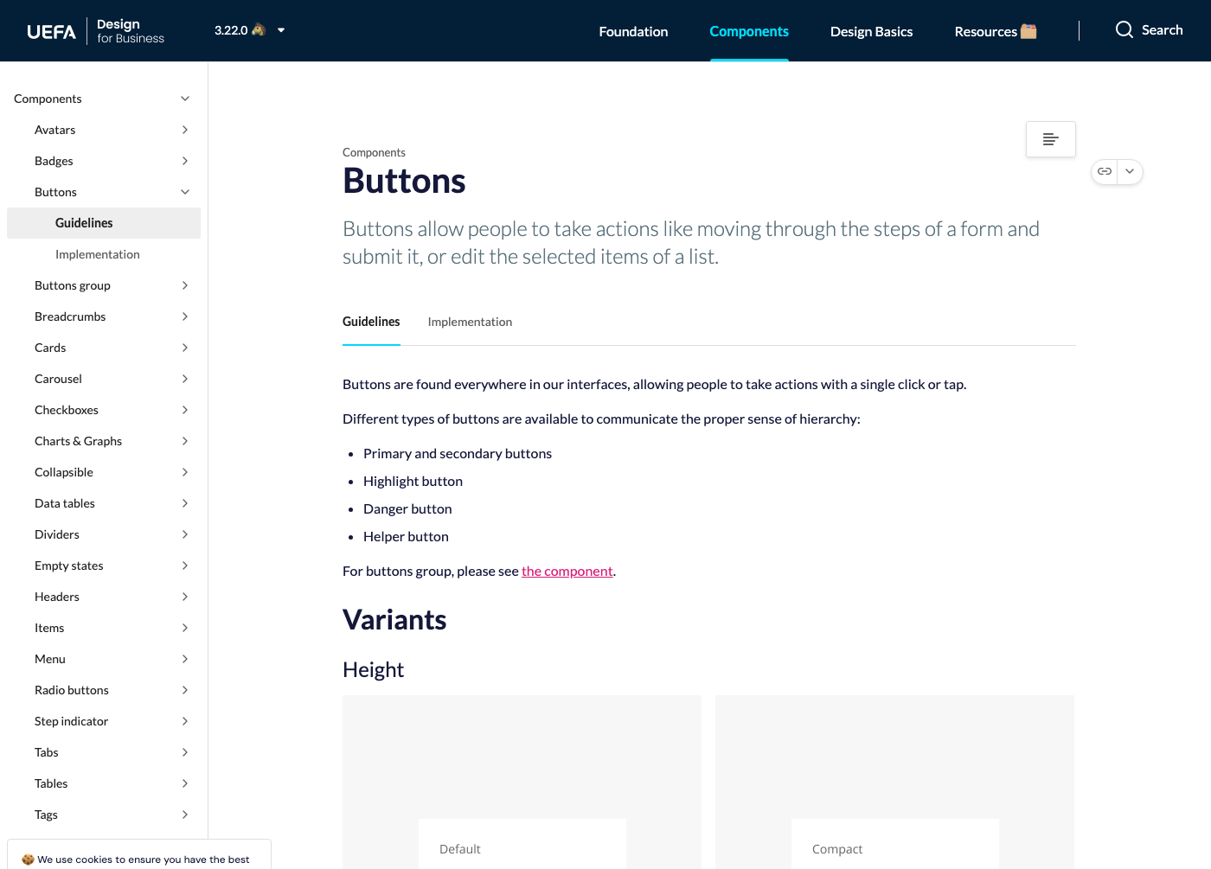Follow the 'the component' link
The width and height of the screenshot is (1211, 869).
(567, 571)
